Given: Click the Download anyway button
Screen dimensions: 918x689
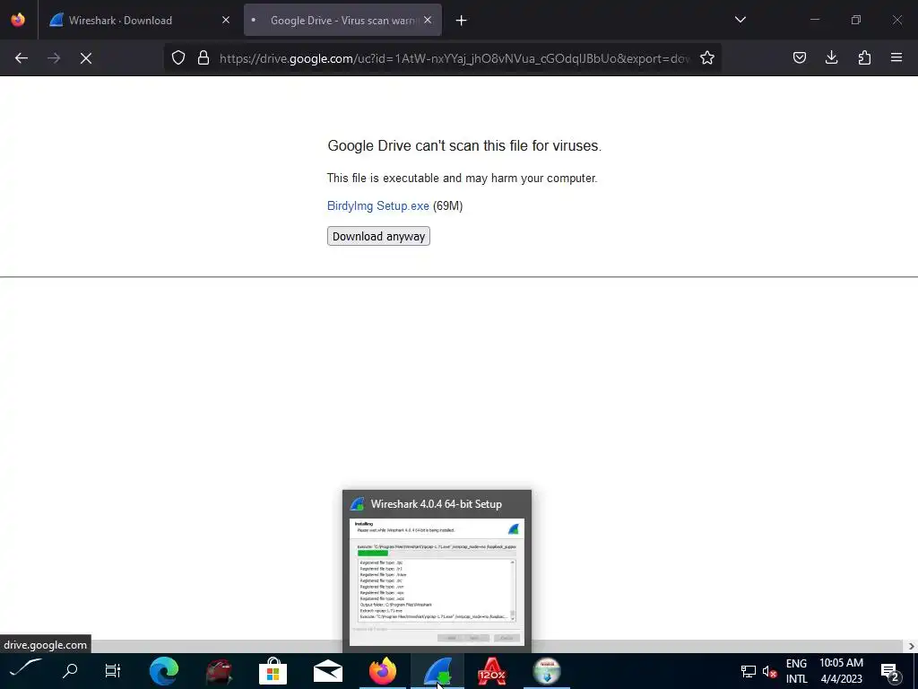Looking at the screenshot, I should pos(378,236).
